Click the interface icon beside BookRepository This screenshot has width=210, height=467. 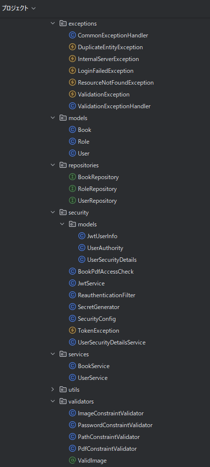72,177
